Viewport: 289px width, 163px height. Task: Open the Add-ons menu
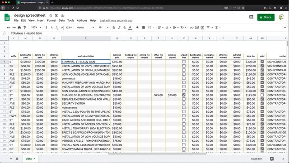82,20
